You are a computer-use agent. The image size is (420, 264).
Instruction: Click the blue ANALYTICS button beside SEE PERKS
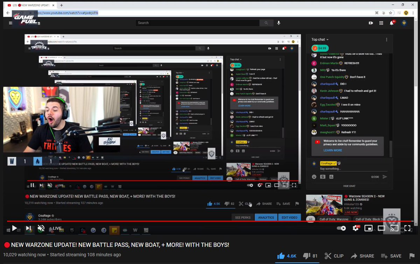click(266, 217)
